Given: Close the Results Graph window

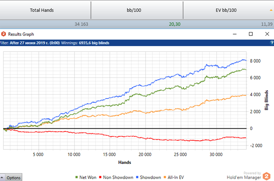Looking at the screenshot, I should [267, 34].
